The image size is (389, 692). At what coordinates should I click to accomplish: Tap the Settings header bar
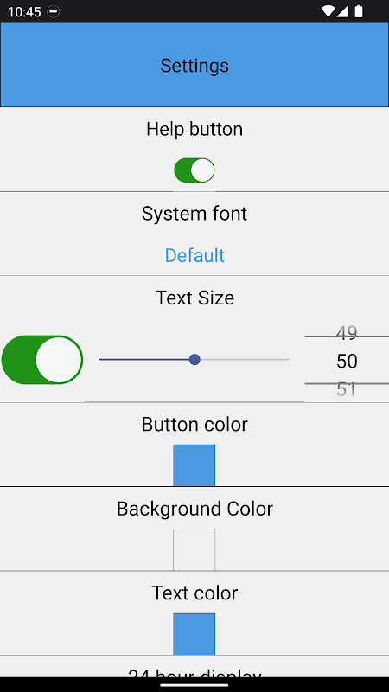pos(194,65)
